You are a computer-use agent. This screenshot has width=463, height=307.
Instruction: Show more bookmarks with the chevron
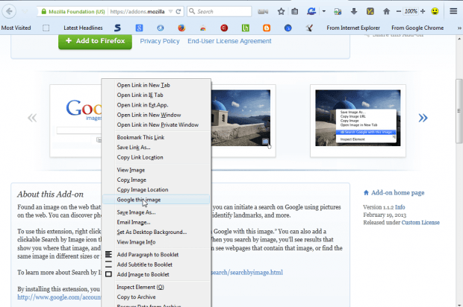click(x=459, y=28)
